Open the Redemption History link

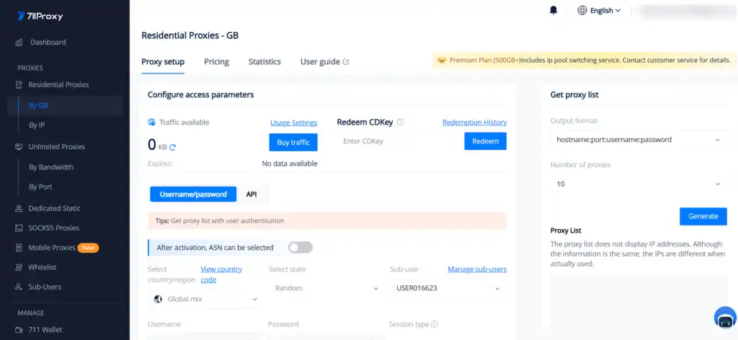(474, 122)
